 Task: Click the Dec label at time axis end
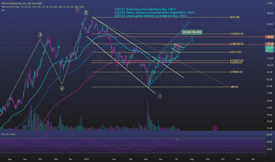pos(253,159)
